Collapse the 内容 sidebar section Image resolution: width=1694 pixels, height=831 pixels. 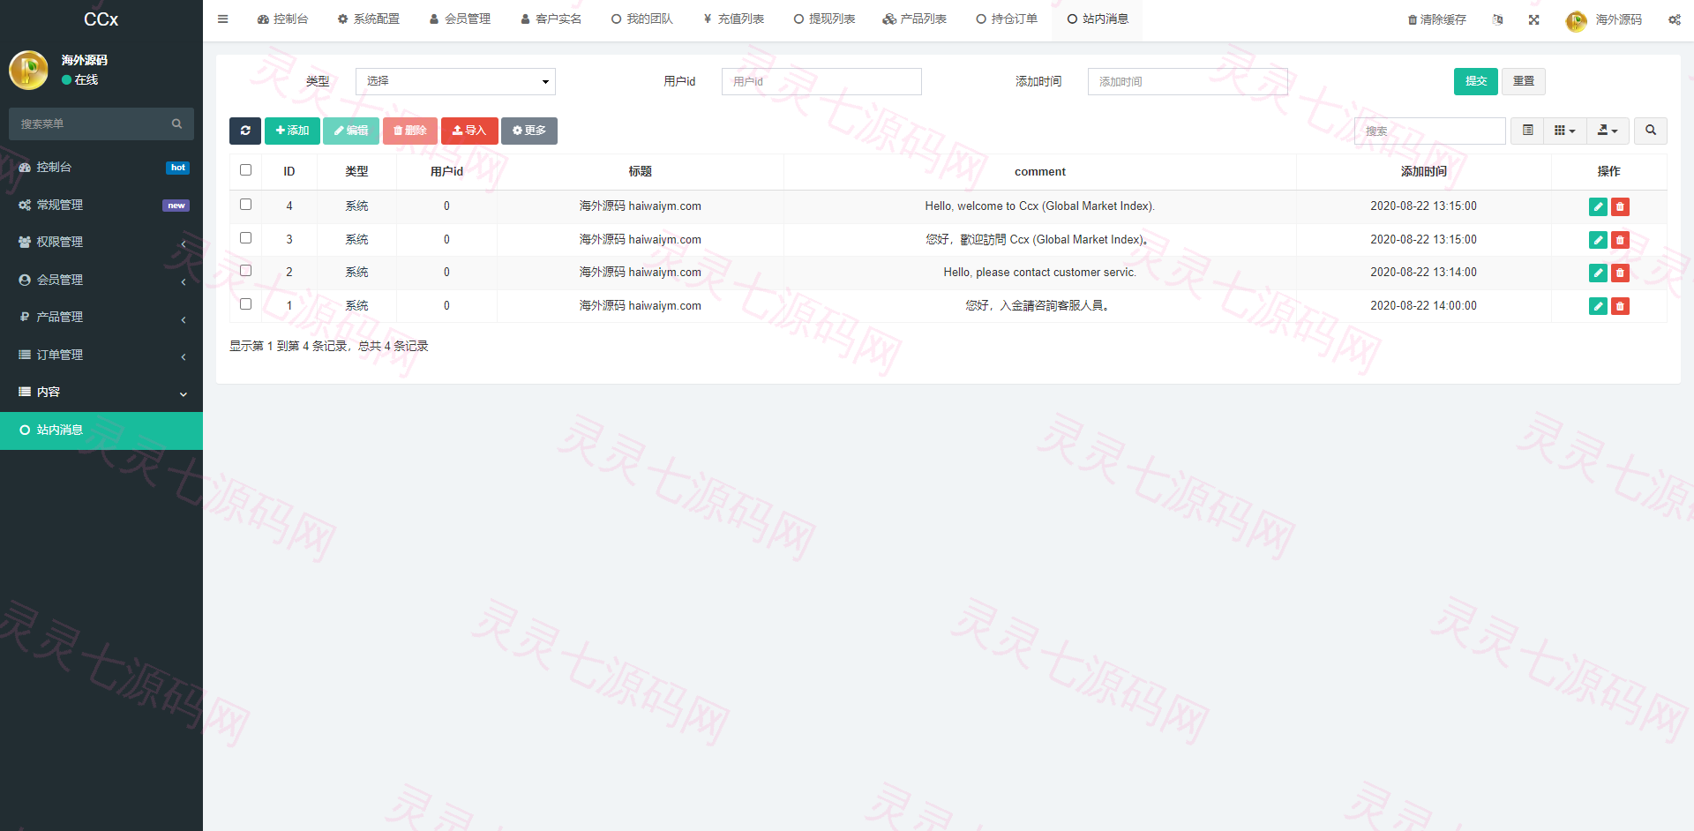tap(101, 392)
